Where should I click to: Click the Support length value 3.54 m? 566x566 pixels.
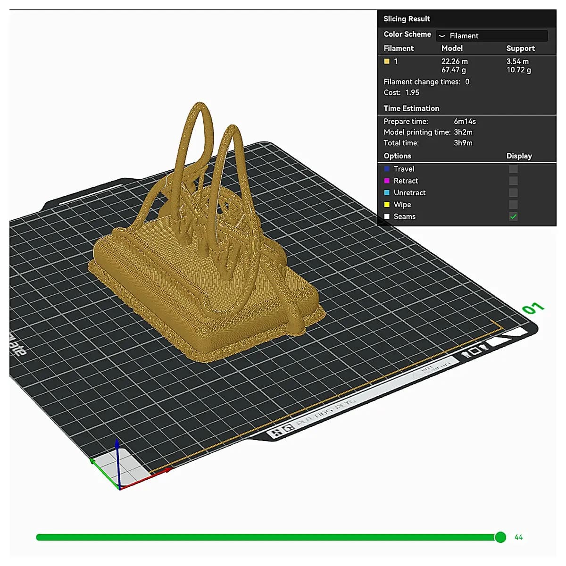click(x=518, y=61)
